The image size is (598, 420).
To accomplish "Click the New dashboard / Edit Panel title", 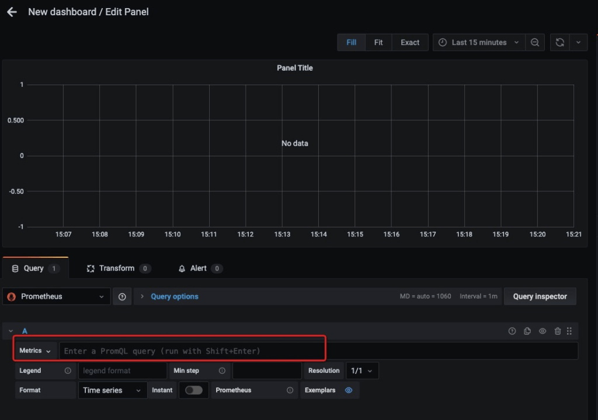I will [89, 12].
